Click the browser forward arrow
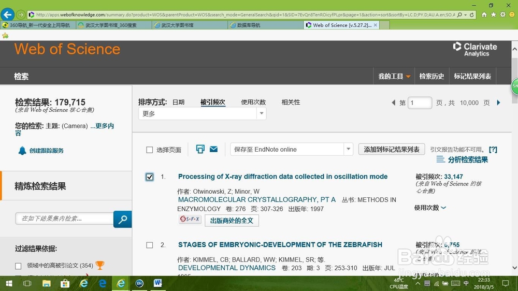This screenshot has width=518, height=291. click(21, 15)
